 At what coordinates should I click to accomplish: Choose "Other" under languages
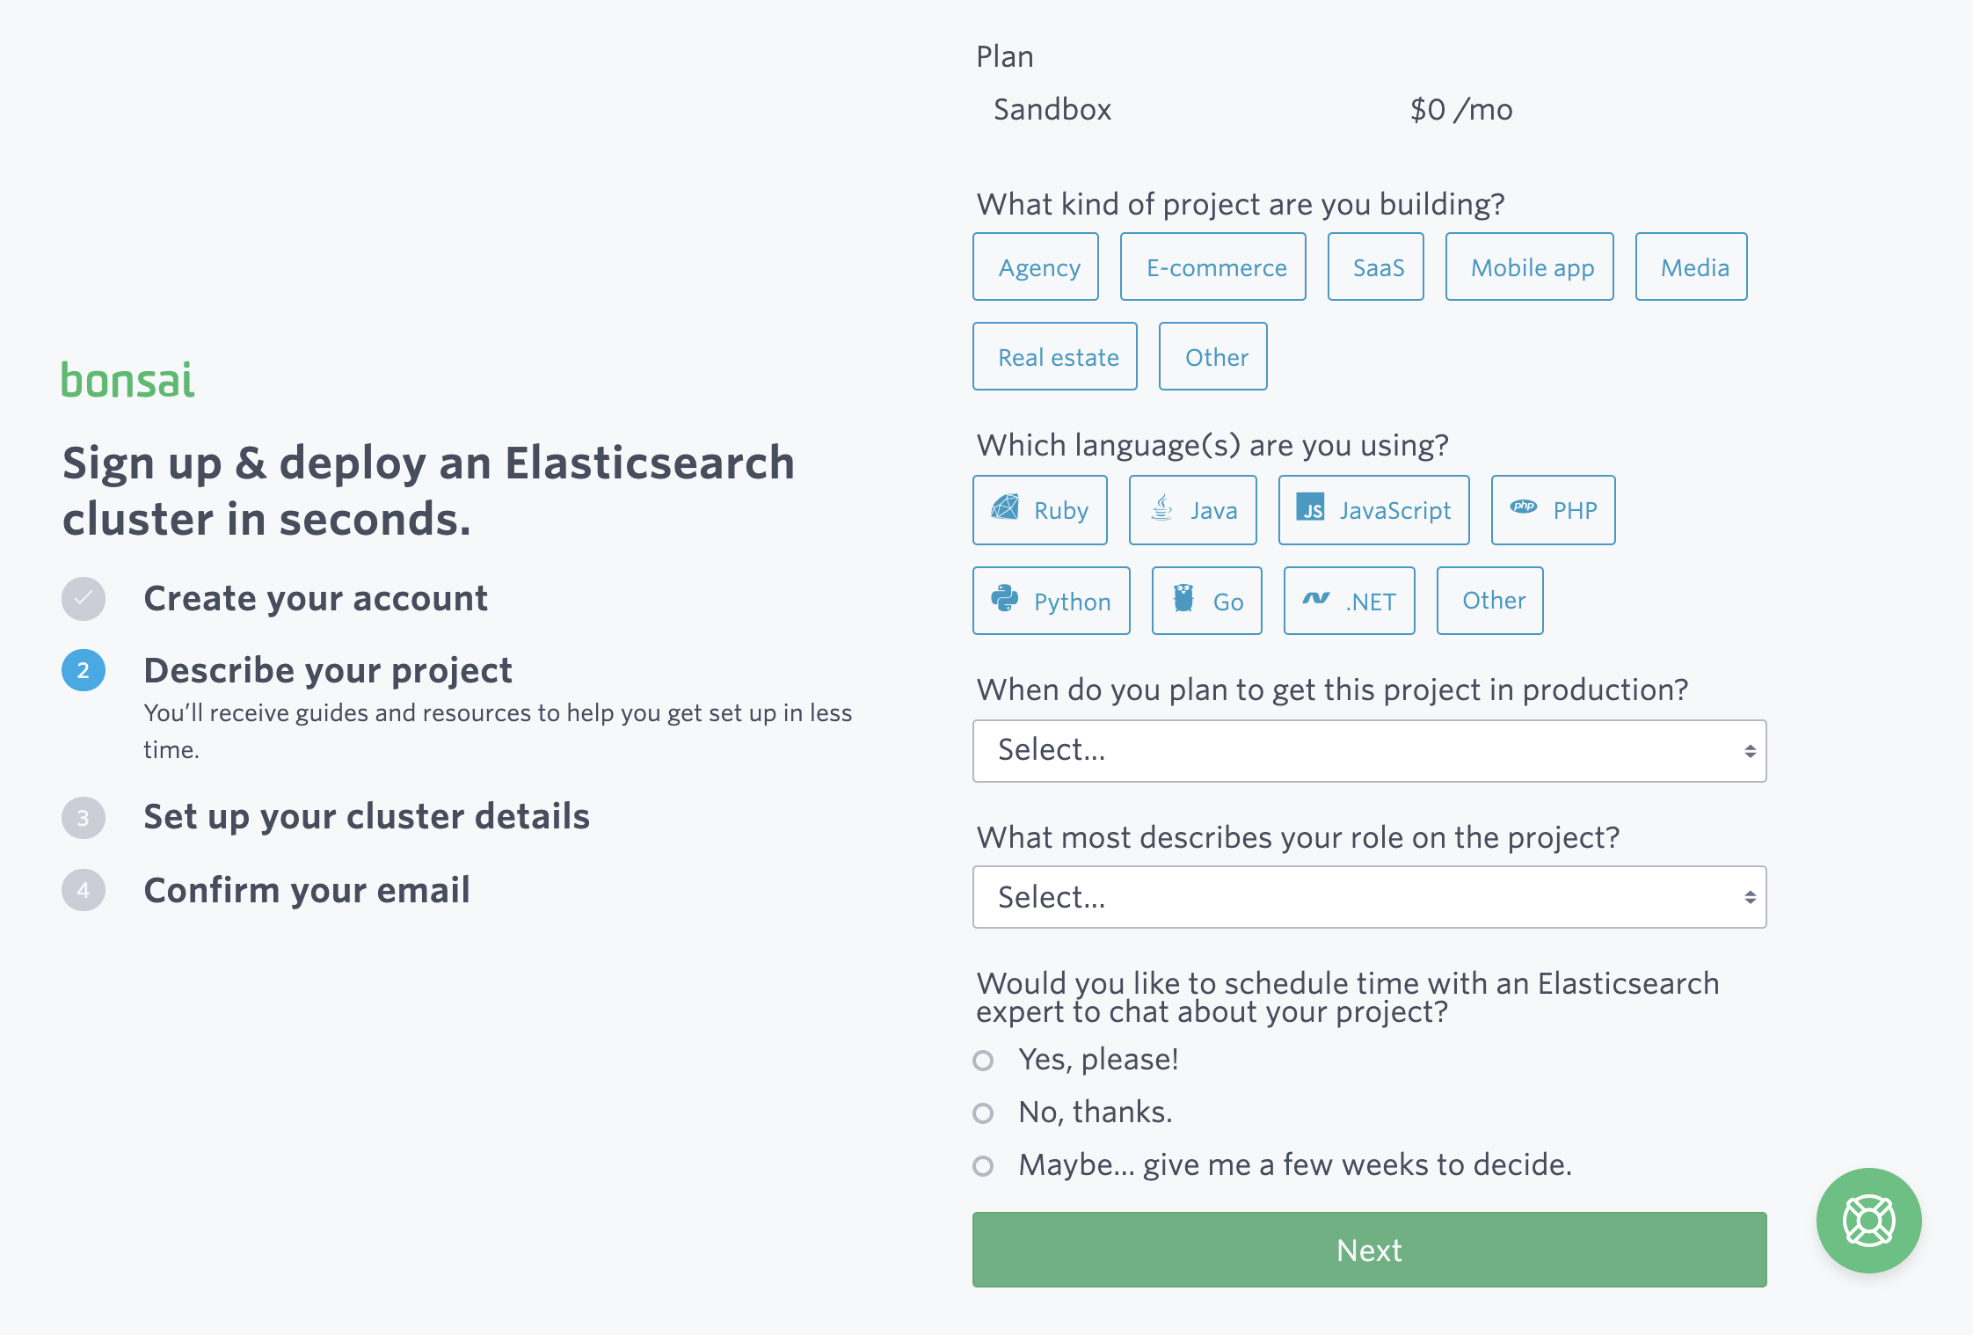click(1489, 601)
